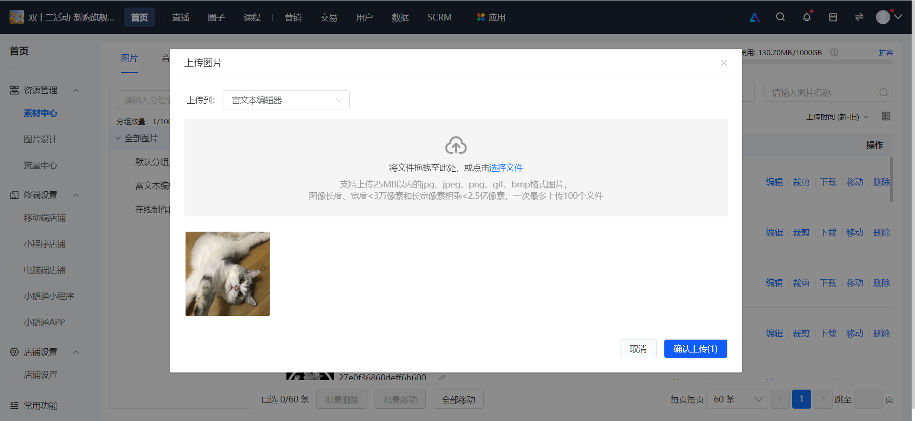
Task: Open the 上传时间 (新-旧) sort dropdown
Action: pos(837,117)
